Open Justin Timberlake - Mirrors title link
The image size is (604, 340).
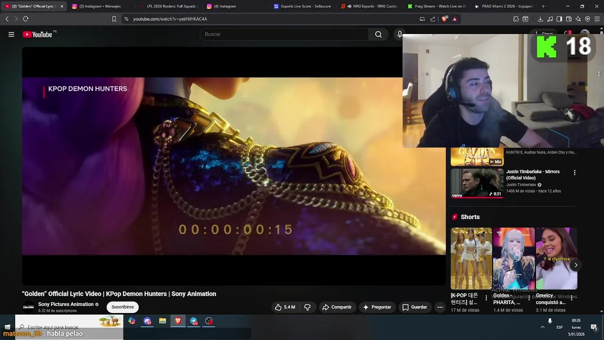pyautogui.click(x=533, y=175)
